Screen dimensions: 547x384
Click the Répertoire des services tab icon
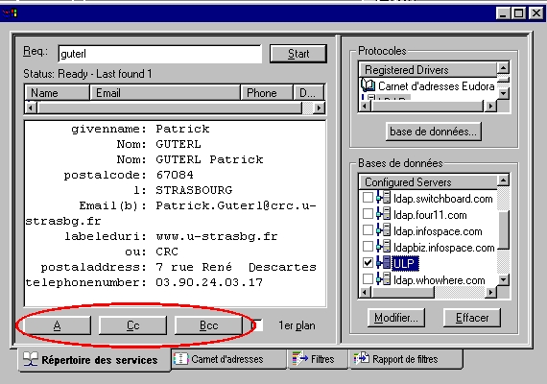pyautogui.click(x=31, y=359)
